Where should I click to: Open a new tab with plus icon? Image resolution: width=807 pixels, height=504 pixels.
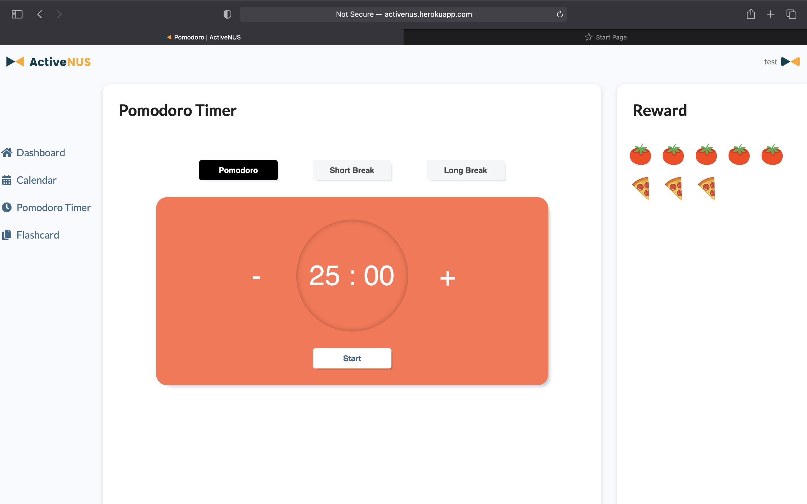pyautogui.click(x=771, y=14)
